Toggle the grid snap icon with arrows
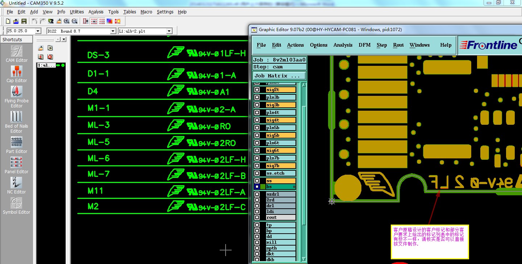The width and height of the screenshot is (522, 264). [94, 21]
